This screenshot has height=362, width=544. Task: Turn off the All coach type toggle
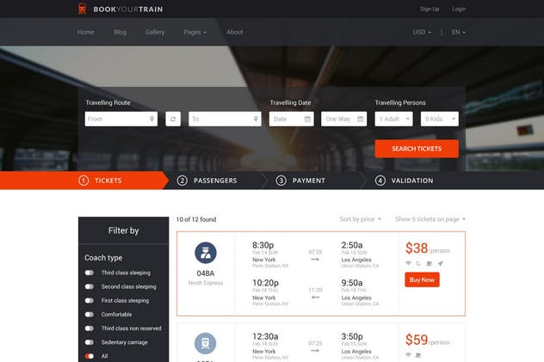tap(90, 356)
